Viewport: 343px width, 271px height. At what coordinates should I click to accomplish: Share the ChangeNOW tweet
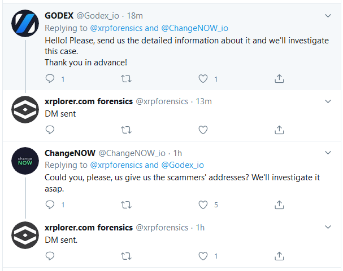pos(279,205)
